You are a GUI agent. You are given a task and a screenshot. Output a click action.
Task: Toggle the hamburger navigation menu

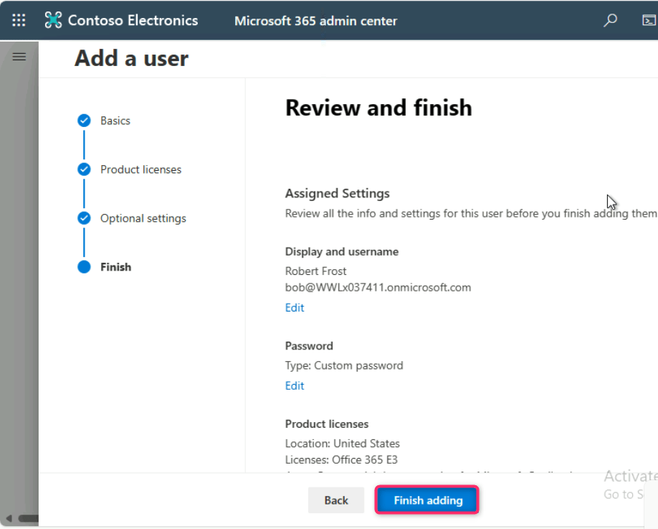(x=19, y=57)
